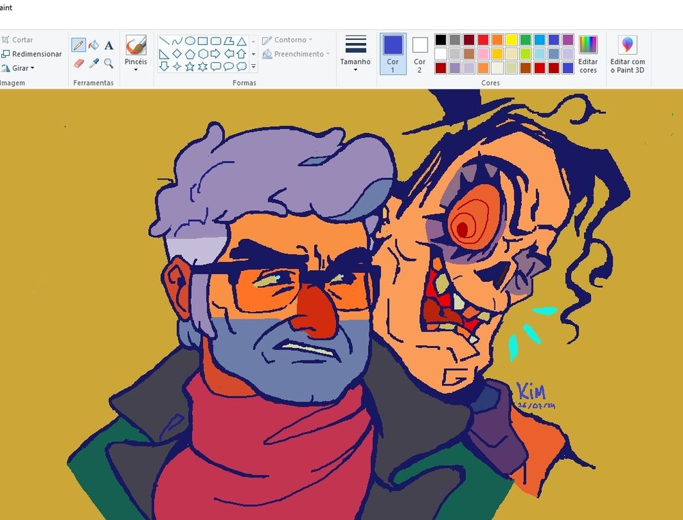The width and height of the screenshot is (683, 520).
Task: Click the Redimensionar resize button
Action: tap(31, 54)
